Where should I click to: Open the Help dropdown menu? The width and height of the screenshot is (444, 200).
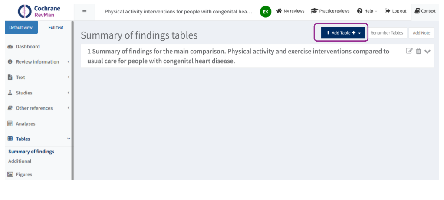[367, 11]
